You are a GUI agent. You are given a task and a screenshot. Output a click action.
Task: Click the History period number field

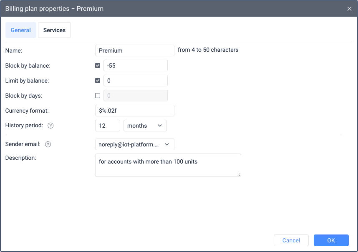(108, 126)
